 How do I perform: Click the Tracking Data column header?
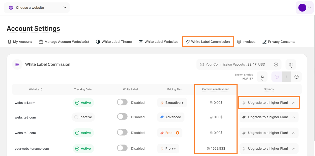(x=83, y=89)
